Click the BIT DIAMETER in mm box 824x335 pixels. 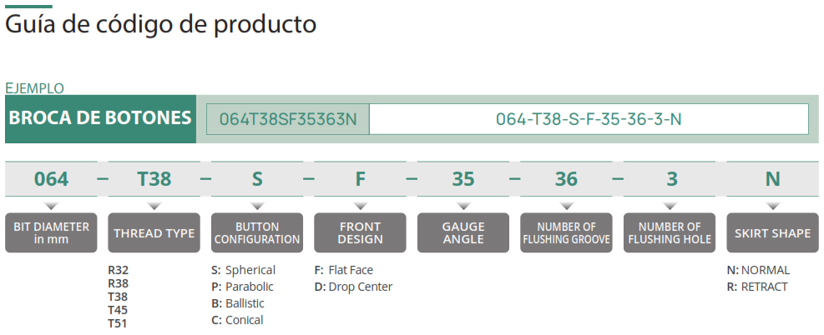coord(51,232)
